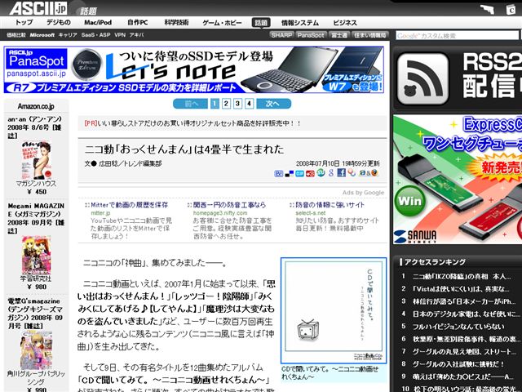Click the Google Reader style share icon

[352, 172]
